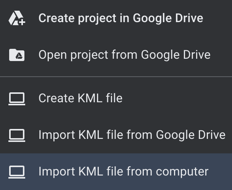Click the small plus badge on the Drive icon

click(22, 23)
